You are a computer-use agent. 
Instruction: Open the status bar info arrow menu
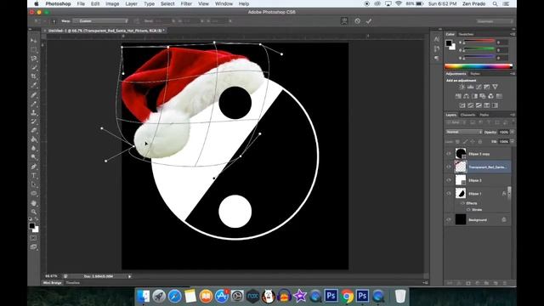129,276
